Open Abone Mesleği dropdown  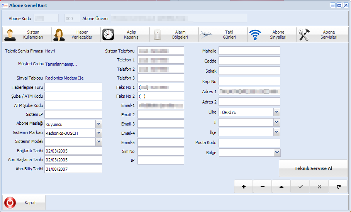(98, 124)
